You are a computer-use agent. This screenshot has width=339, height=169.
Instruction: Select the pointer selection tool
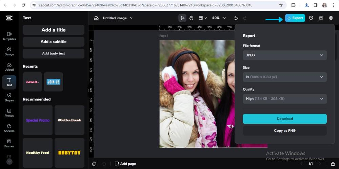tap(182, 18)
